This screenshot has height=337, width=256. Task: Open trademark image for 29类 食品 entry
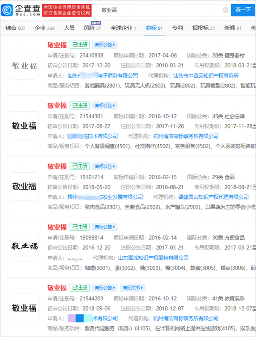(24, 186)
